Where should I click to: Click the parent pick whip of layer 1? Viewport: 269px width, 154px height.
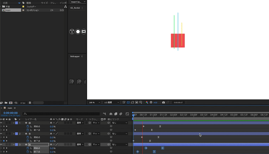point(108,123)
